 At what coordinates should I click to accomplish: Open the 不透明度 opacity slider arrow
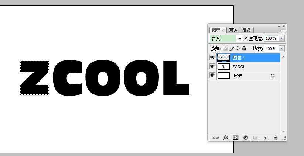(282, 38)
